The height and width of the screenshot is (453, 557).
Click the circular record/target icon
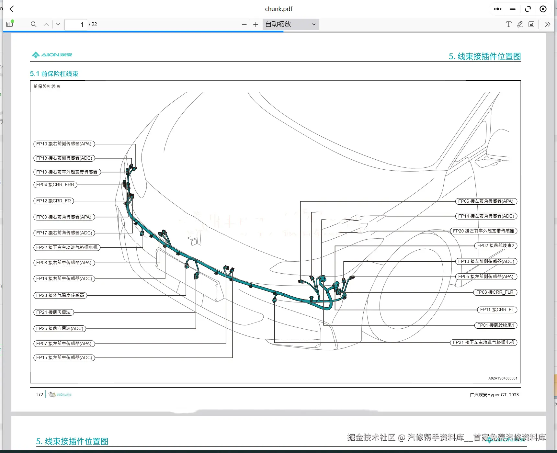pos(543,9)
